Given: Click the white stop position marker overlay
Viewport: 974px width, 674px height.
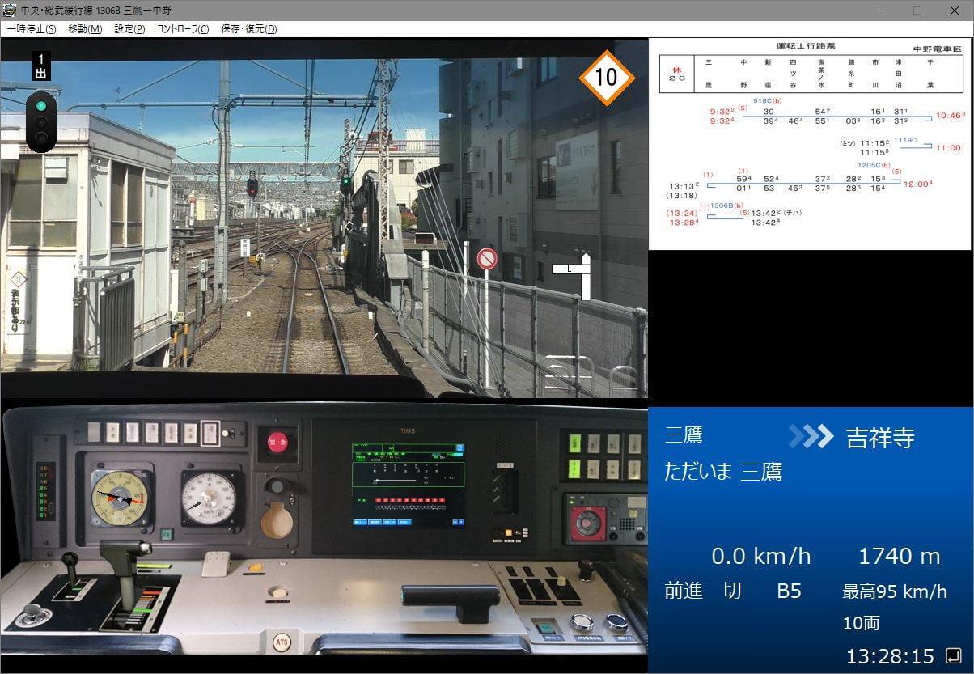Looking at the screenshot, I should pos(573,275).
